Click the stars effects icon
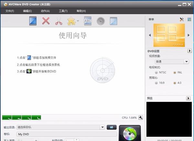This screenshot has width=194, height=141. tap(71, 21)
